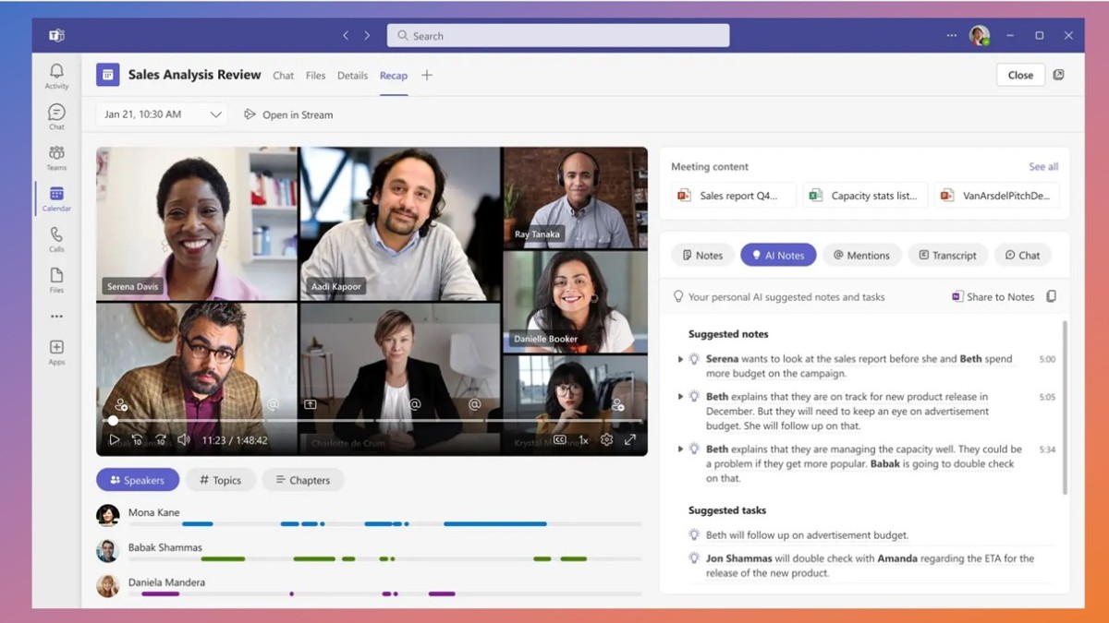The height and width of the screenshot is (623, 1109).
Task: Show the Transcript panel
Action: coord(948,255)
